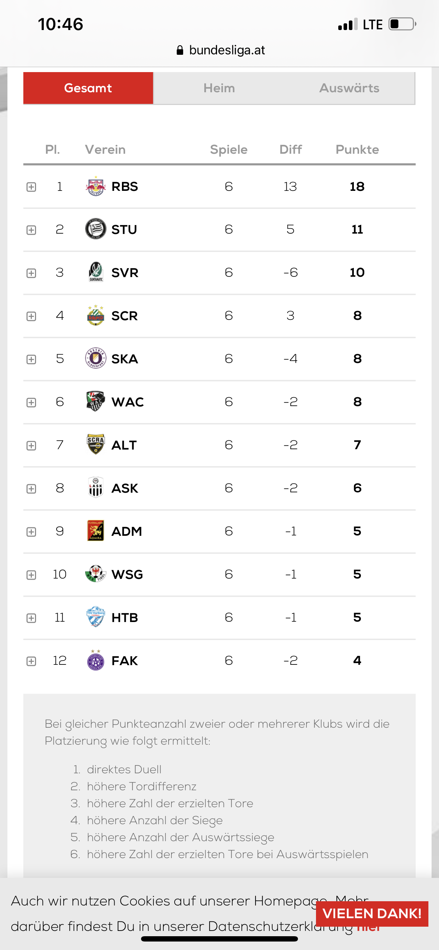Expand the FAK row plus icon
The height and width of the screenshot is (950, 439).
tap(31, 661)
